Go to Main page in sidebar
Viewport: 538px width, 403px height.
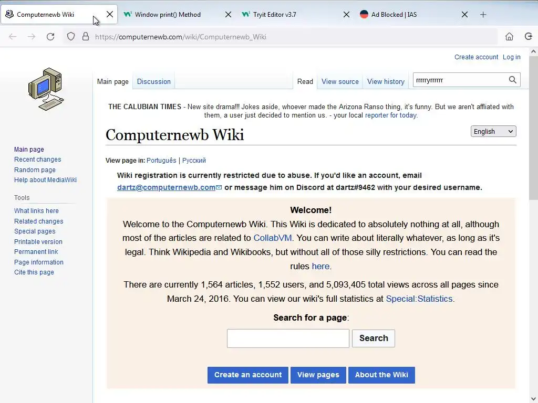click(29, 150)
